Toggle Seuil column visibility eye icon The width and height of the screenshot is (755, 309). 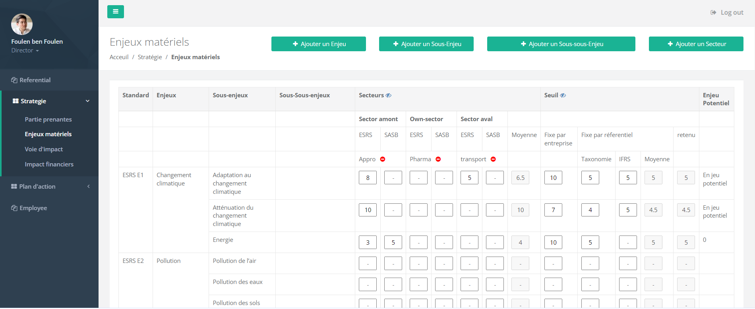pos(563,95)
